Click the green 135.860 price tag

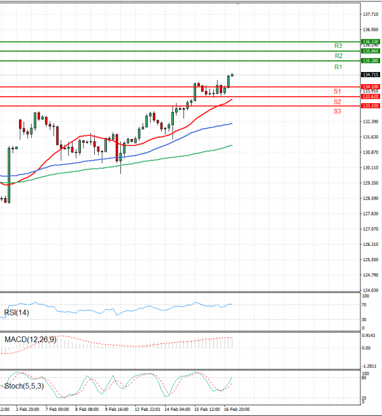coord(371,50)
